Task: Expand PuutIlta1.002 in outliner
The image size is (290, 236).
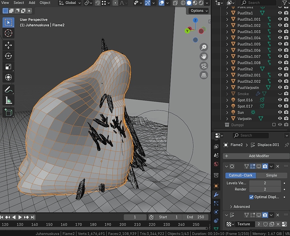Action: click(x=227, y=25)
